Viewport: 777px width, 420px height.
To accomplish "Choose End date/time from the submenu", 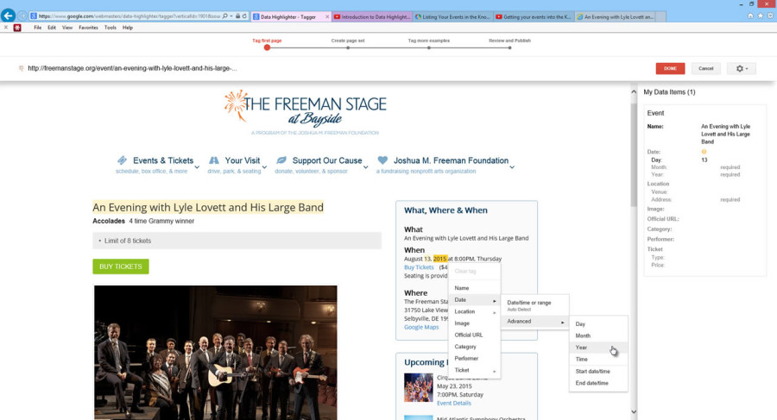I will pos(598,384).
